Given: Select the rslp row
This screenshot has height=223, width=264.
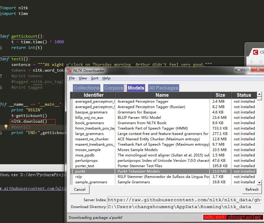Looking at the screenshot, I should click(163, 177).
